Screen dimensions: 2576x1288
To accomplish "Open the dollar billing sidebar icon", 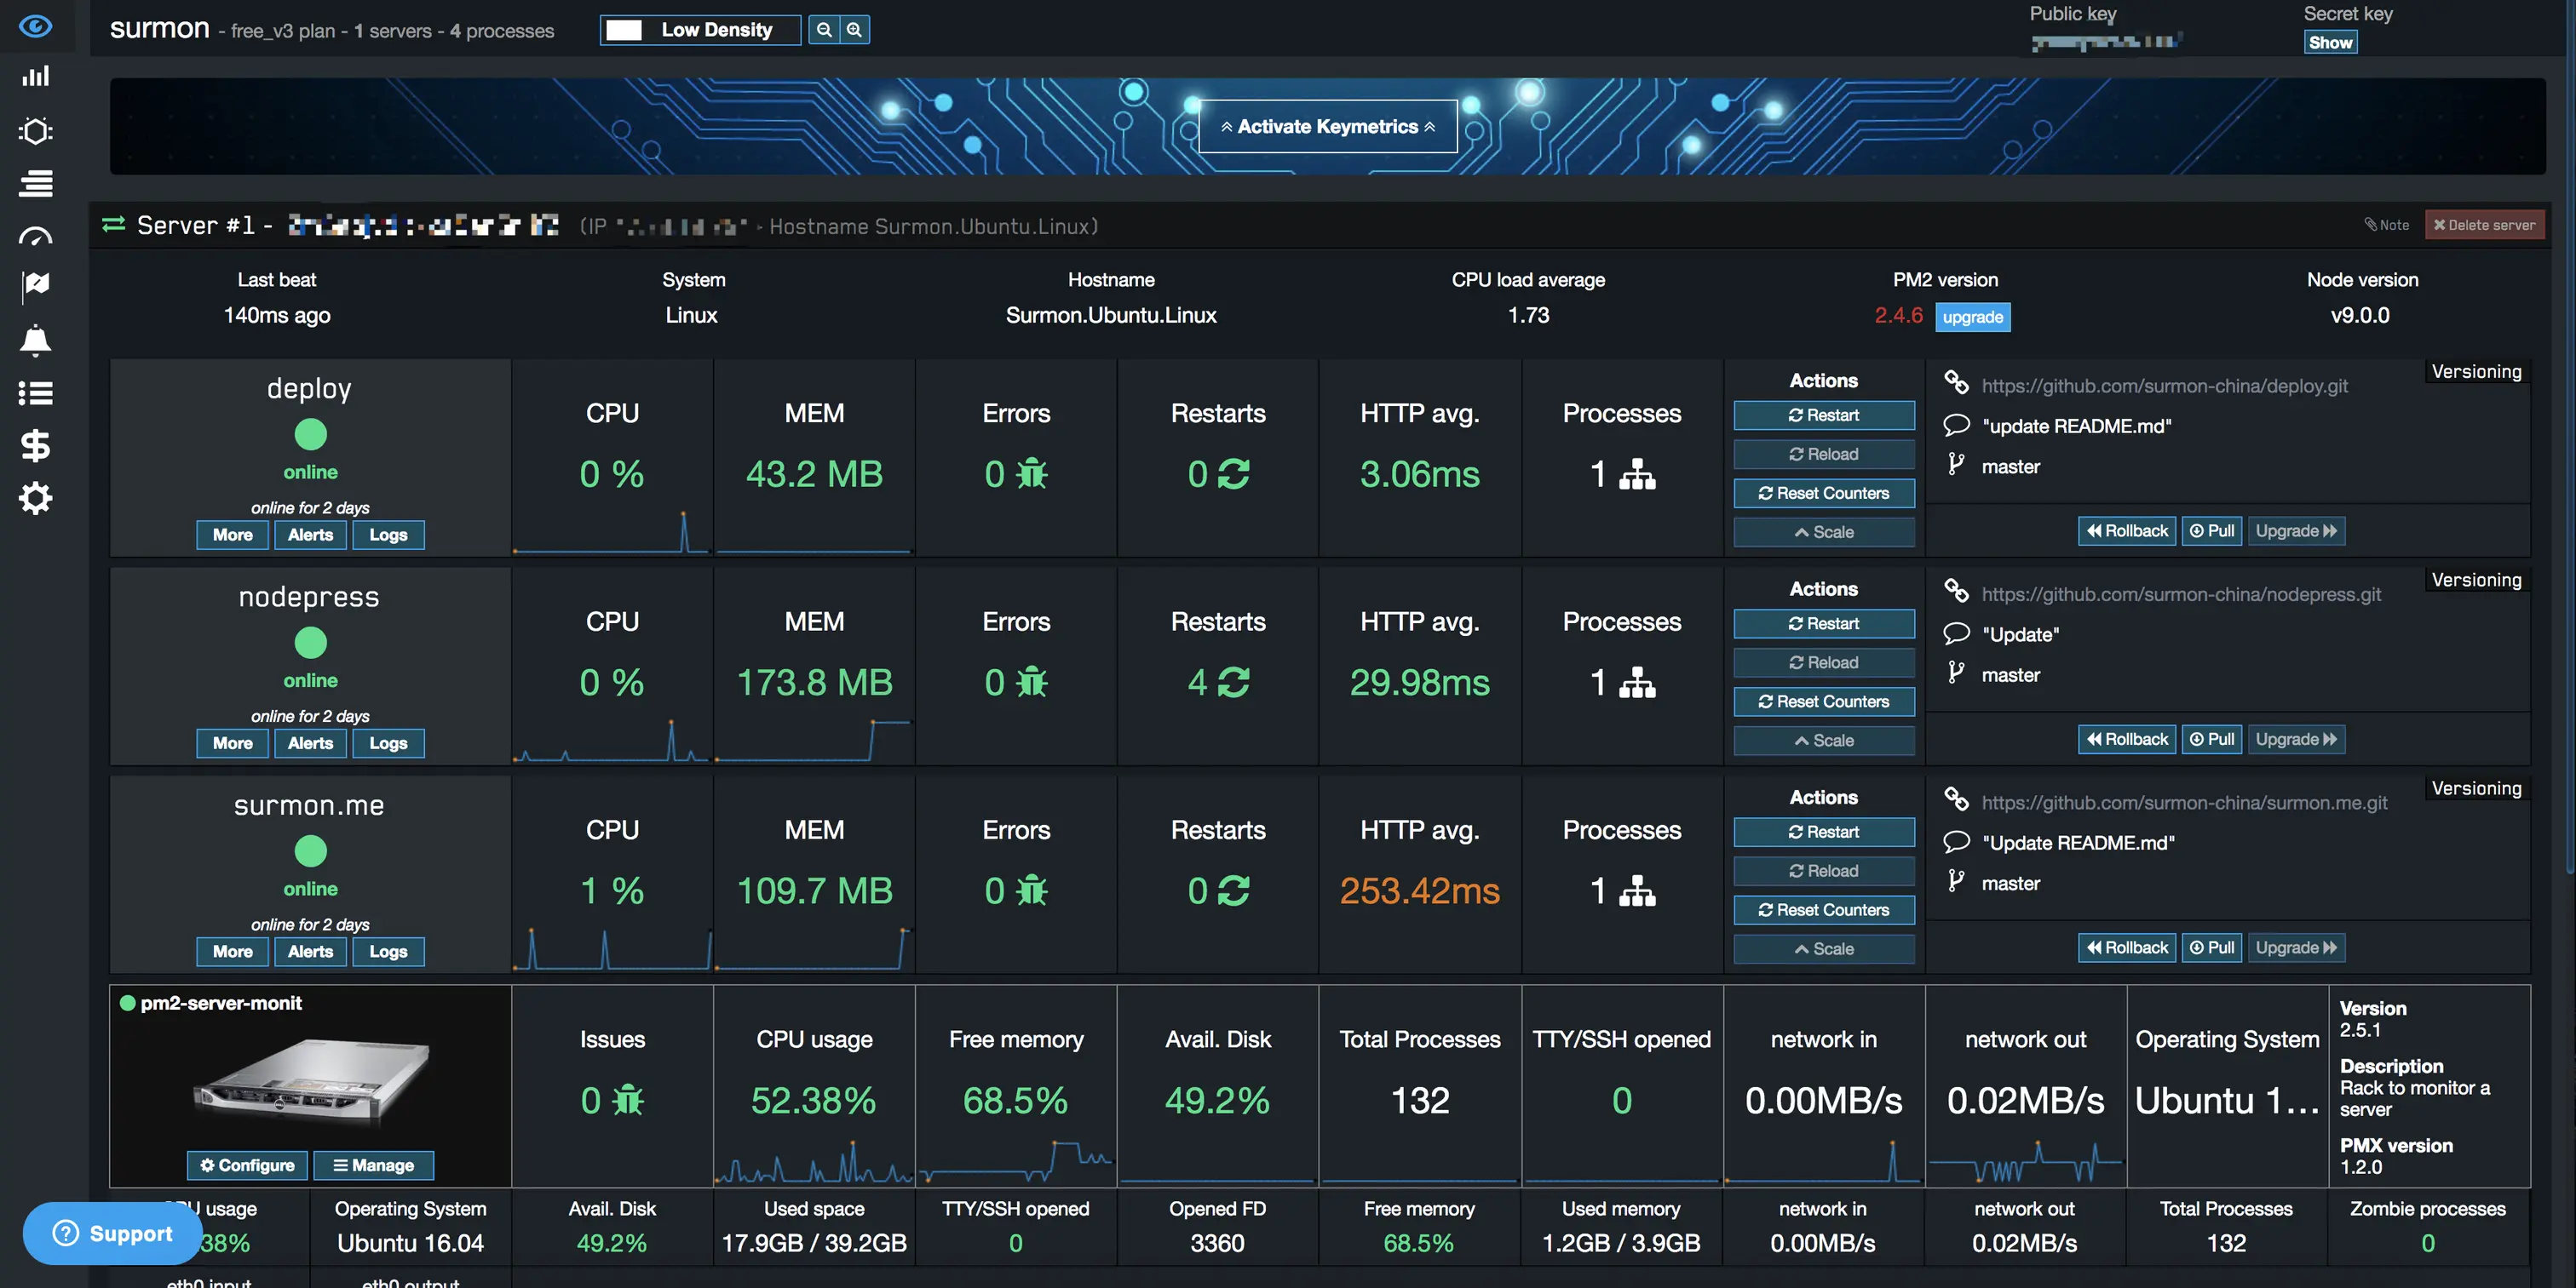I will pyautogui.click(x=36, y=446).
